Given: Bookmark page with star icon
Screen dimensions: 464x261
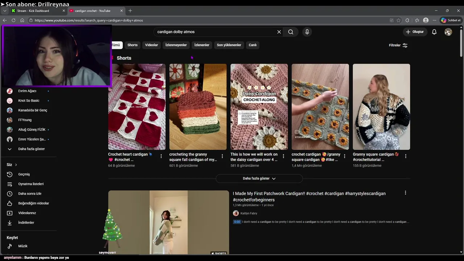Looking at the screenshot, I should (399, 20).
